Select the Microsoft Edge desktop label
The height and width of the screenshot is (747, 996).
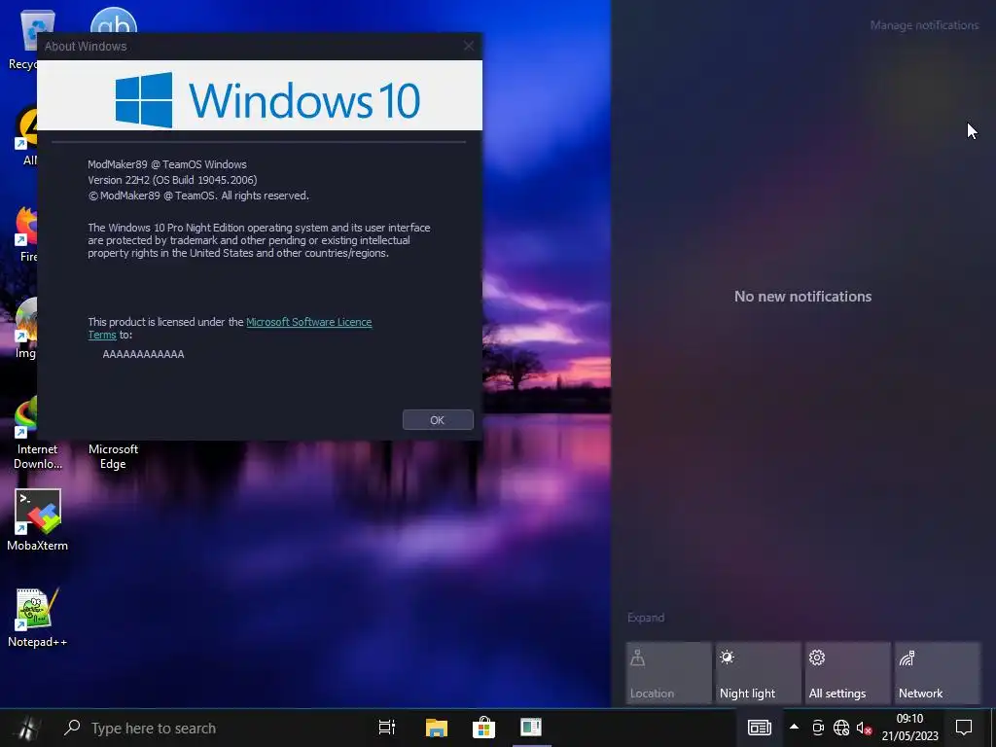(113, 456)
